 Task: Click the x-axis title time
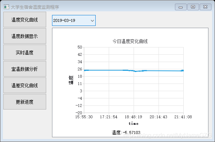coord(134,123)
